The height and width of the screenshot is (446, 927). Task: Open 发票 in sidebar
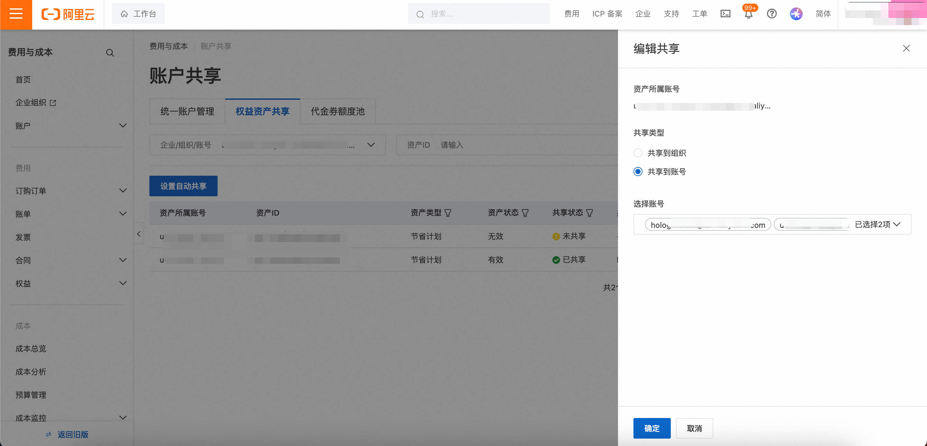23,237
